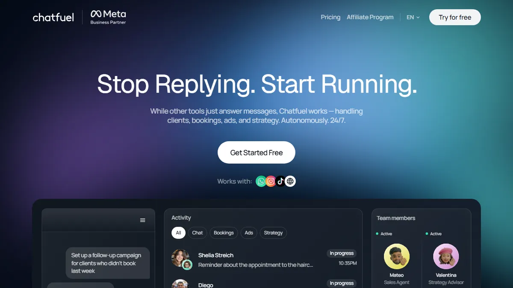Open the EN language dropdown
The height and width of the screenshot is (288, 513).
point(413,17)
